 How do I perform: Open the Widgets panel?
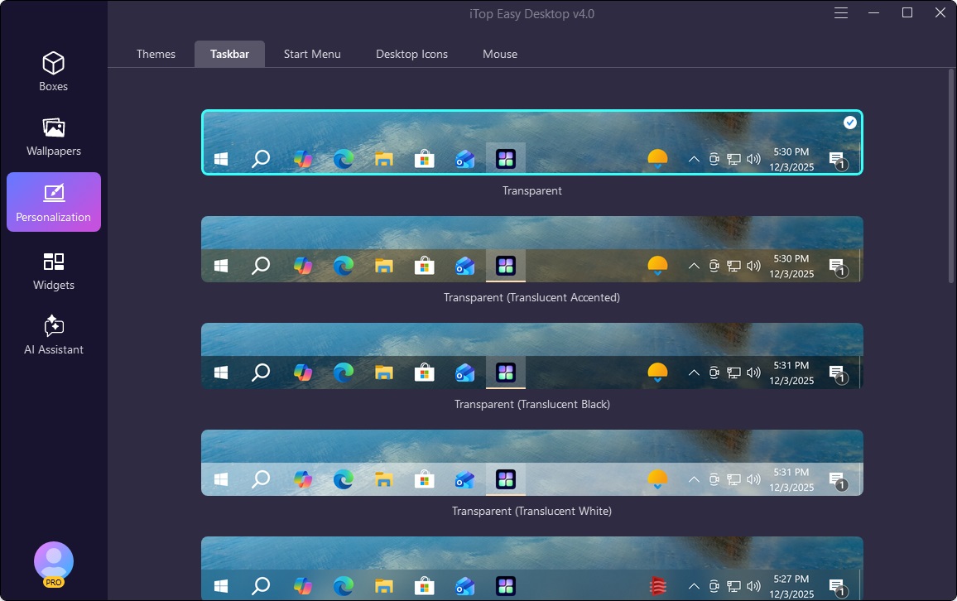53,270
